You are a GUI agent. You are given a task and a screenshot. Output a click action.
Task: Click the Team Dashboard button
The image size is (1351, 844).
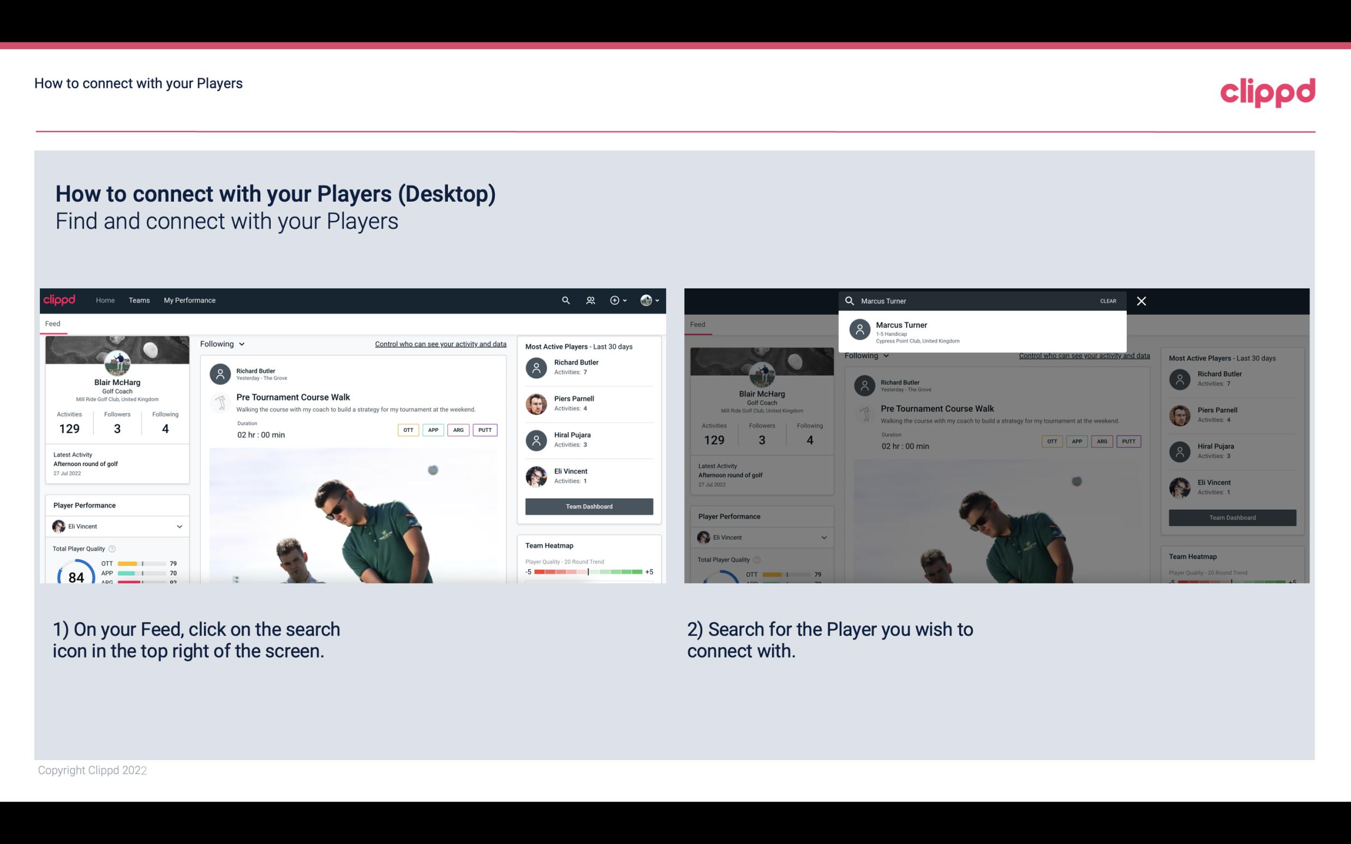[x=588, y=505]
